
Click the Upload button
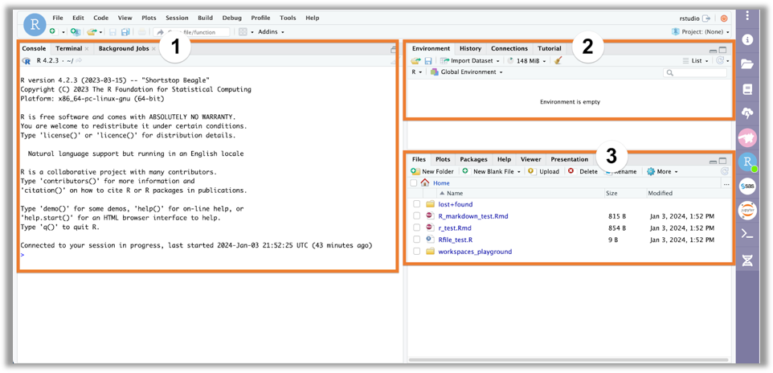(543, 171)
